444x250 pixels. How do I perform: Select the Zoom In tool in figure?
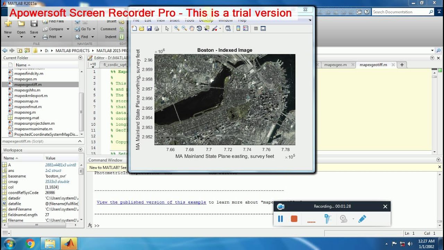click(177, 28)
